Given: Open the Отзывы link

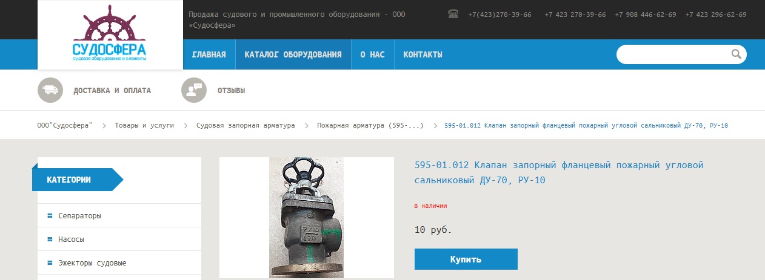Looking at the screenshot, I should (232, 91).
